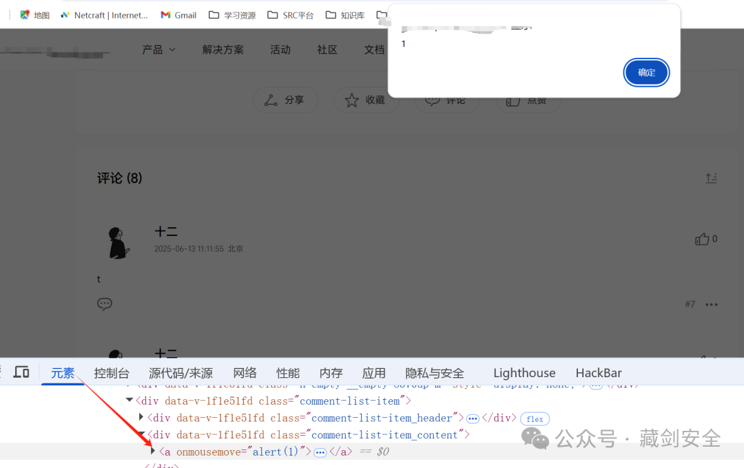Image resolution: width=744 pixels, height=468 pixels.
Task: Open the Gmail bookmark
Action: click(178, 14)
